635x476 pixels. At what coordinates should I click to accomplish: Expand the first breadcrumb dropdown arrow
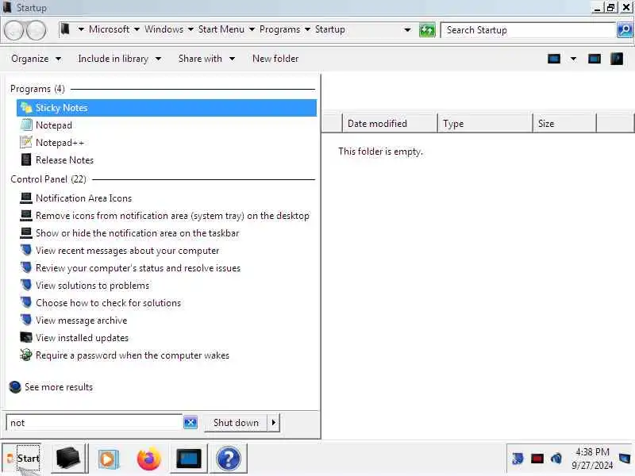81,29
